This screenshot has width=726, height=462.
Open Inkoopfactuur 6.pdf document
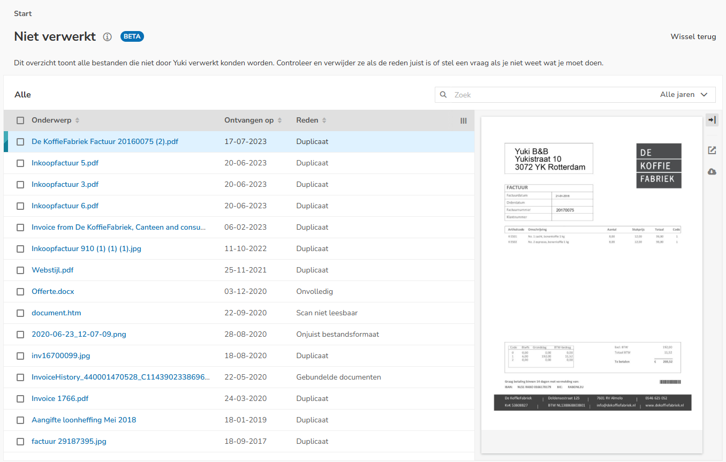pos(65,206)
